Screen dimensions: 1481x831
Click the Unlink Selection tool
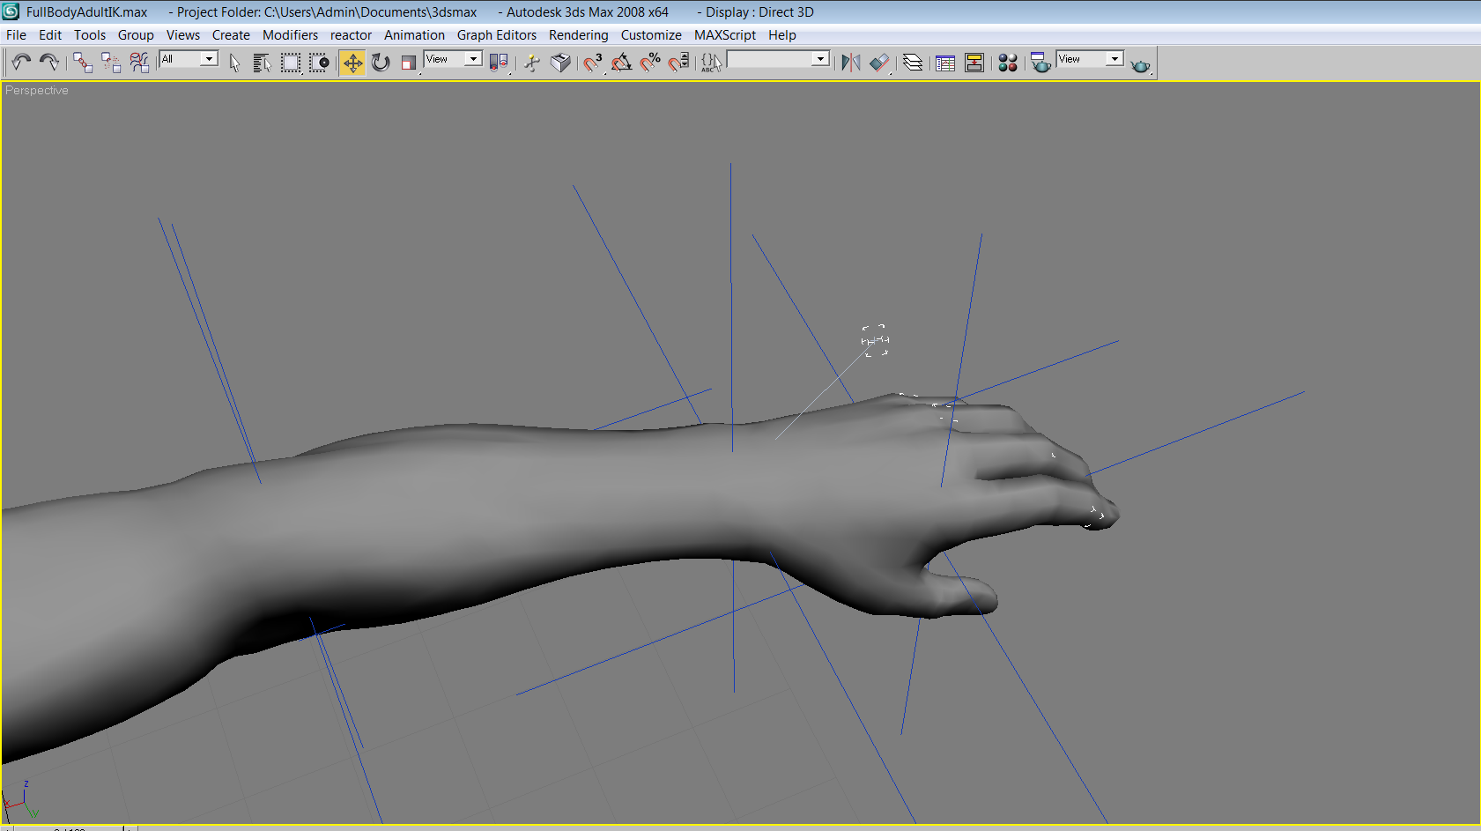coord(111,62)
